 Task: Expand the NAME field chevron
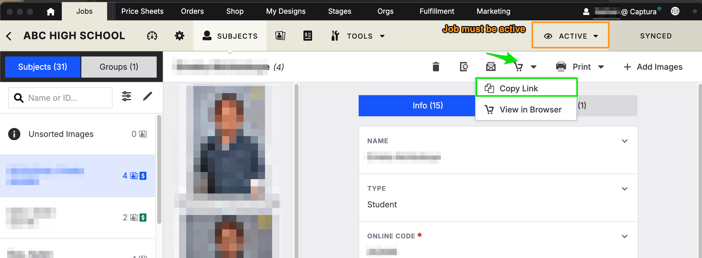[624, 141]
